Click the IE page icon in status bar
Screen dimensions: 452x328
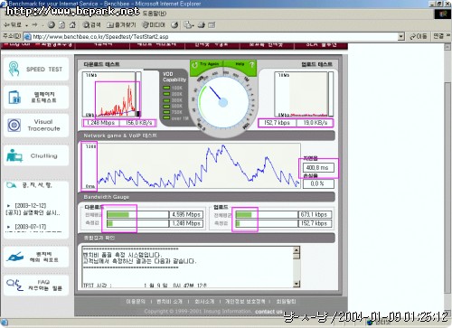coord(4,323)
